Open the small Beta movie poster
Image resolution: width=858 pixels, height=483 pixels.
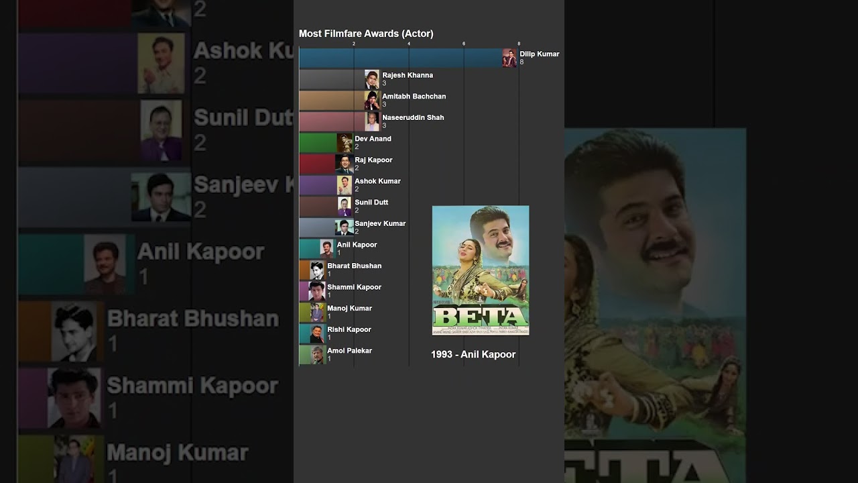coord(481,270)
